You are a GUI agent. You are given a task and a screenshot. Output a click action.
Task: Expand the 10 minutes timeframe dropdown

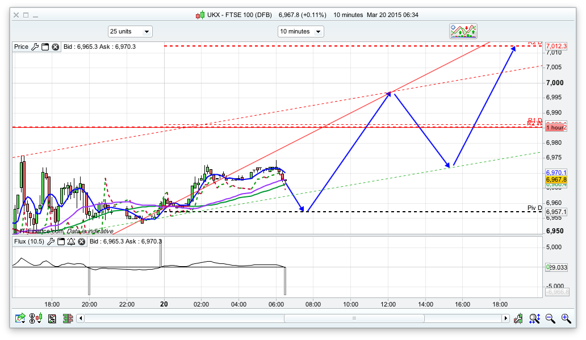coord(300,32)
